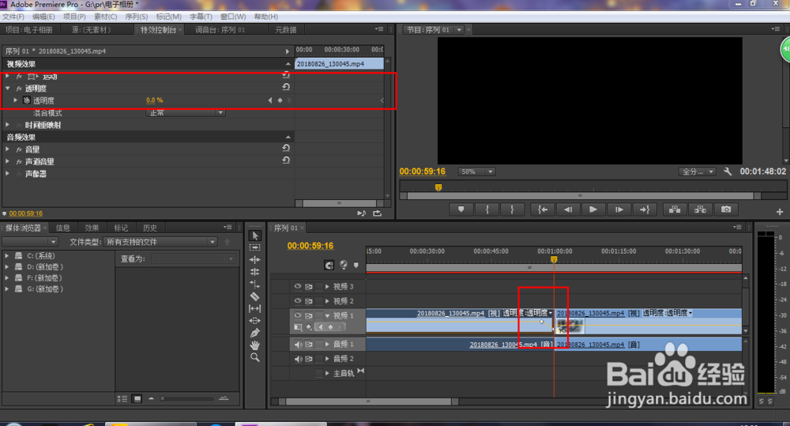This screenshot has height=426, width=790.
Task: Click the Lift button
Action: pyautogui.click(x=675, y=209)
